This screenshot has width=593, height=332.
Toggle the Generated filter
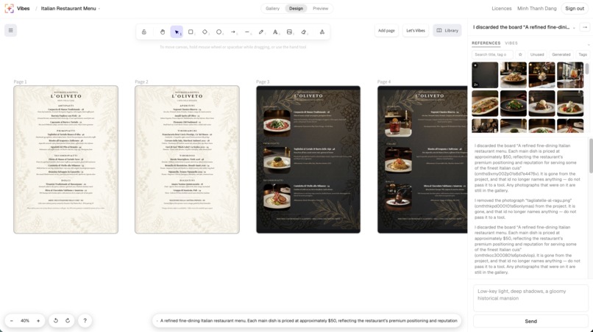coord(561,54)
